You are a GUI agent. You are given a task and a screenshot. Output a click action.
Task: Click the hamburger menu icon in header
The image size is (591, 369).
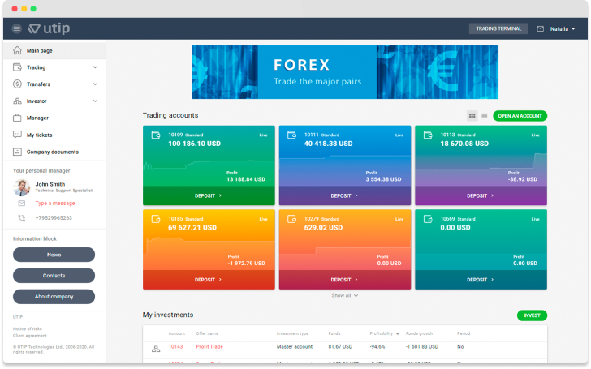click(x=16, y=28)
